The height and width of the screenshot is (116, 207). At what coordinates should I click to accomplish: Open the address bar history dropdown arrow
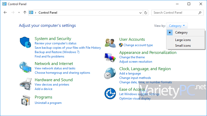[x=140, y=13]
